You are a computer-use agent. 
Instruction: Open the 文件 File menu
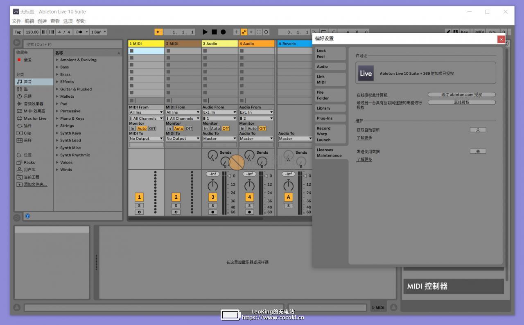pyautogui.click(x=16, y=21)
